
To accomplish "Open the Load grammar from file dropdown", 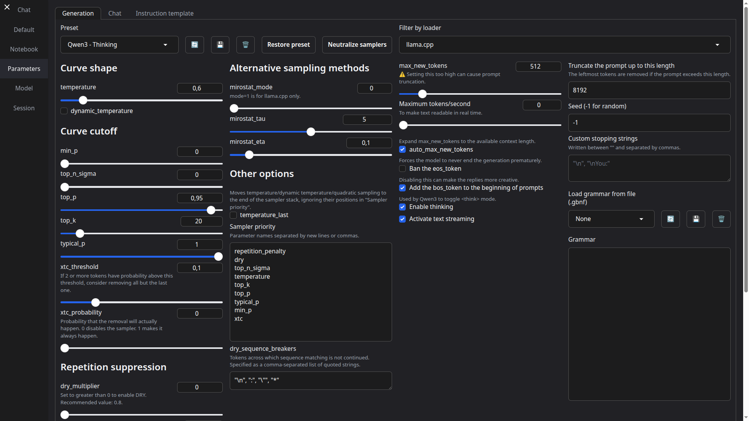I will [611, 219].
